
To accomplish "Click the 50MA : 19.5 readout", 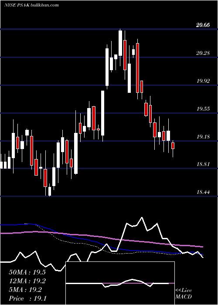I will [x=27, y=272].
